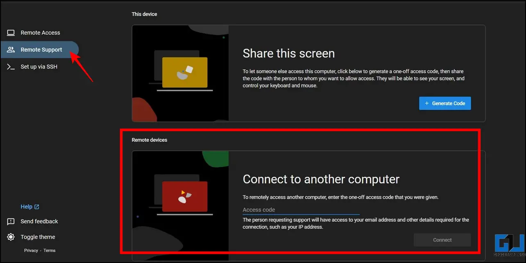
Task: Switch appearance with Toggle theme
Action: coord(38,237)
